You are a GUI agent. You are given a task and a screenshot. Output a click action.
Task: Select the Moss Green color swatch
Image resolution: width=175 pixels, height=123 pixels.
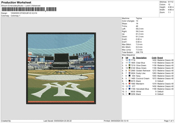(129, 68)
